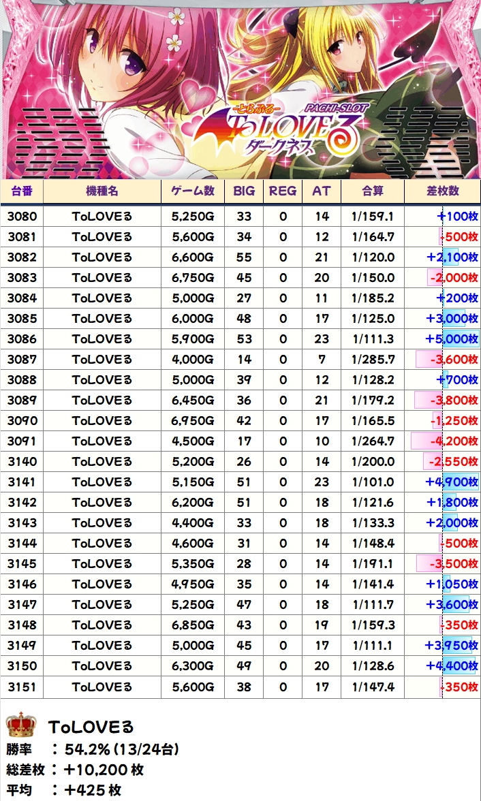Click machine number 3087
481x801 pixels.
tap(22, 360)
